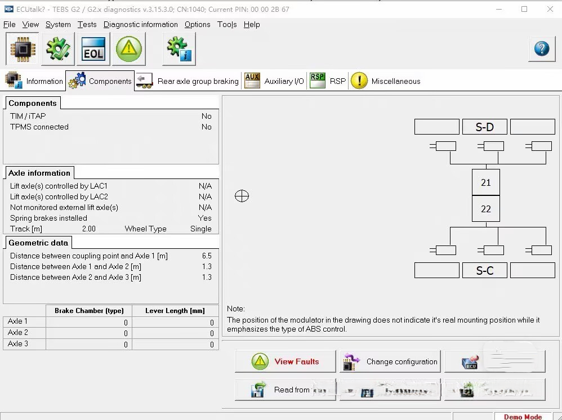This screenshot has width=562, height=420.
Task: Launch the EOL test toolbar icon
Action: point(93,49)
